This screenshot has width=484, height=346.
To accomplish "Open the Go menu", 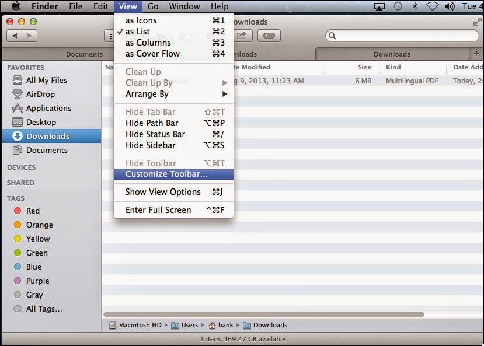I will tap(153, 6).
